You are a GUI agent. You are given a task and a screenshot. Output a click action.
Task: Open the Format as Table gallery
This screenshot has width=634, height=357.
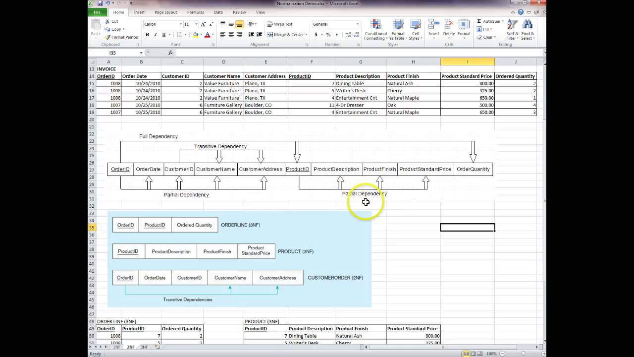(398, 30)
